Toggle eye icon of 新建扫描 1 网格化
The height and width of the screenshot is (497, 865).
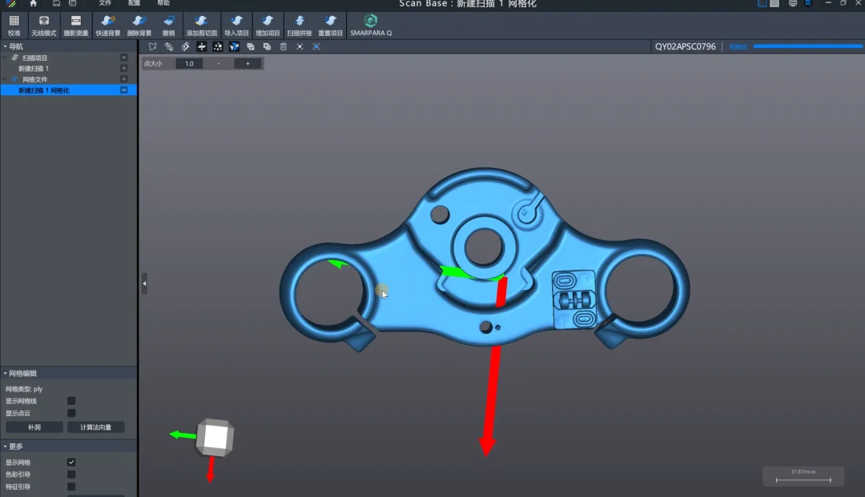123,90
